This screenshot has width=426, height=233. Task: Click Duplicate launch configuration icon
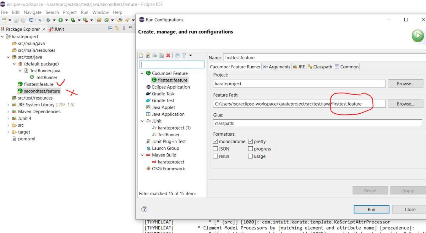[x=161, y=56]
